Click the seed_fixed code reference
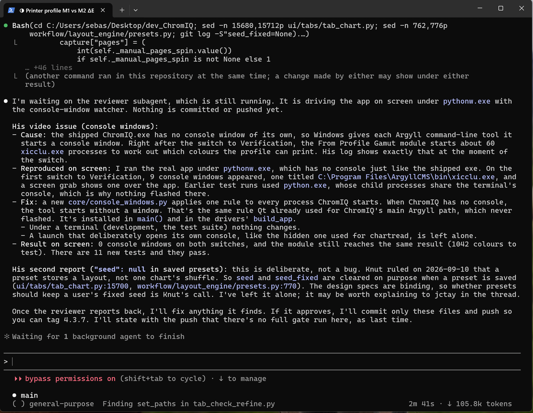Image resolution: width=533 pixels, height=413 pixels. point(297,277)
